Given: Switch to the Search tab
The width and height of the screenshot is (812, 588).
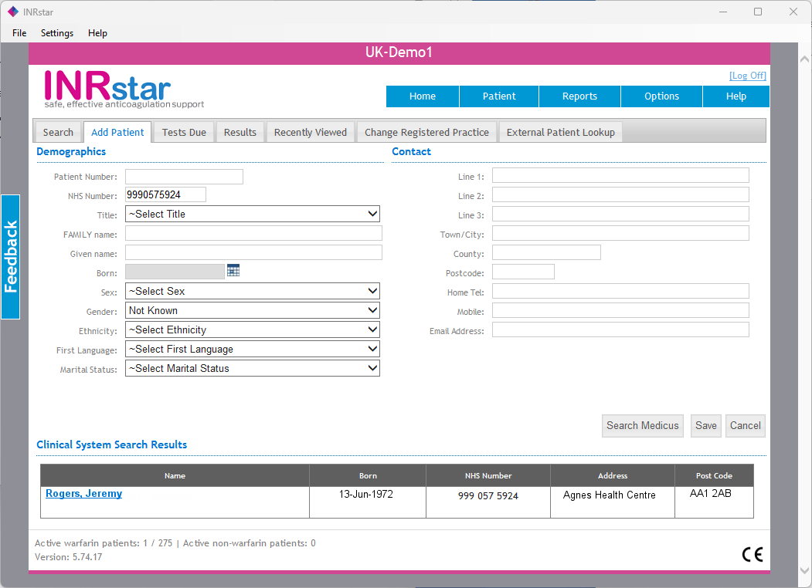Looking at the screenshot, I should pyautogui.click(x=58, y=133).
